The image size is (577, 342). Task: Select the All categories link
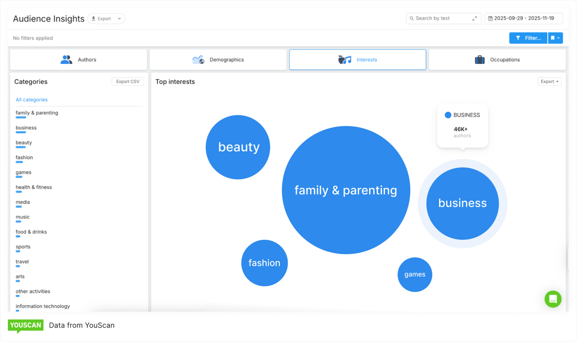(x=32, y=99)
